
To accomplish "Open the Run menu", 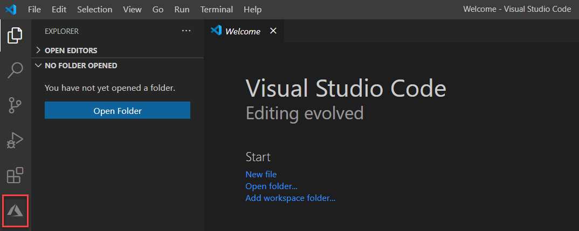I will coord(182,10).
